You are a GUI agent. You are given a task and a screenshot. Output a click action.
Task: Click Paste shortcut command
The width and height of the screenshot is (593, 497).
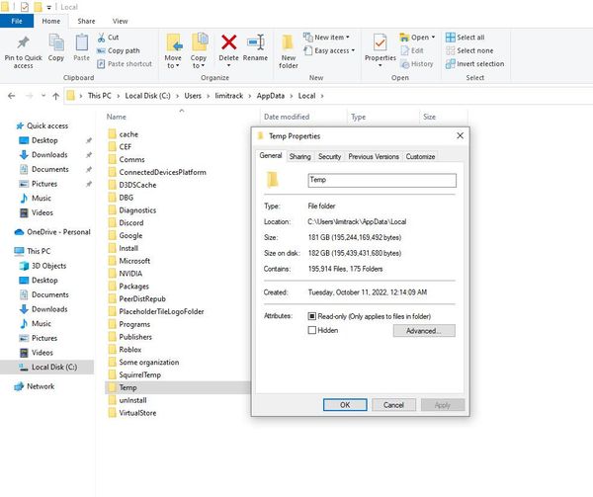click(x=125, y=64)
